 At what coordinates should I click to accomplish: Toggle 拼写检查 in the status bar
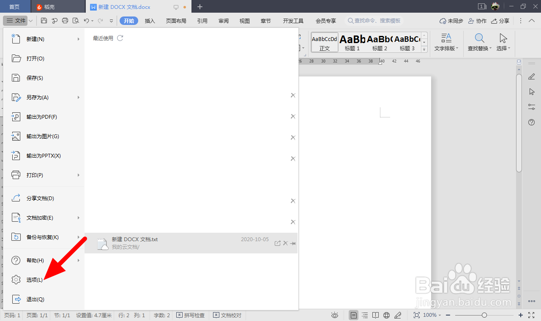pyautogui.click(x=191, y=315)
